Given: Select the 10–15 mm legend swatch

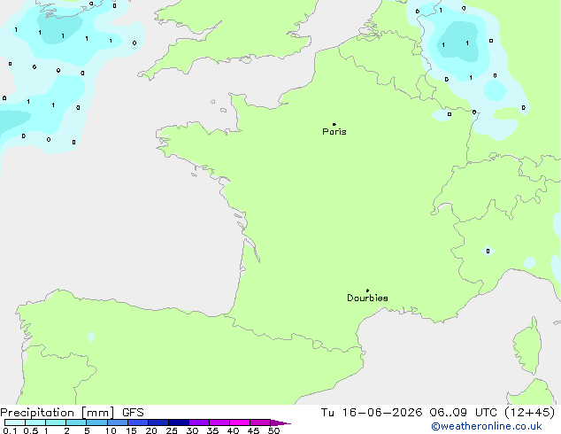Looking at the screenshot, I should point(117,422).
